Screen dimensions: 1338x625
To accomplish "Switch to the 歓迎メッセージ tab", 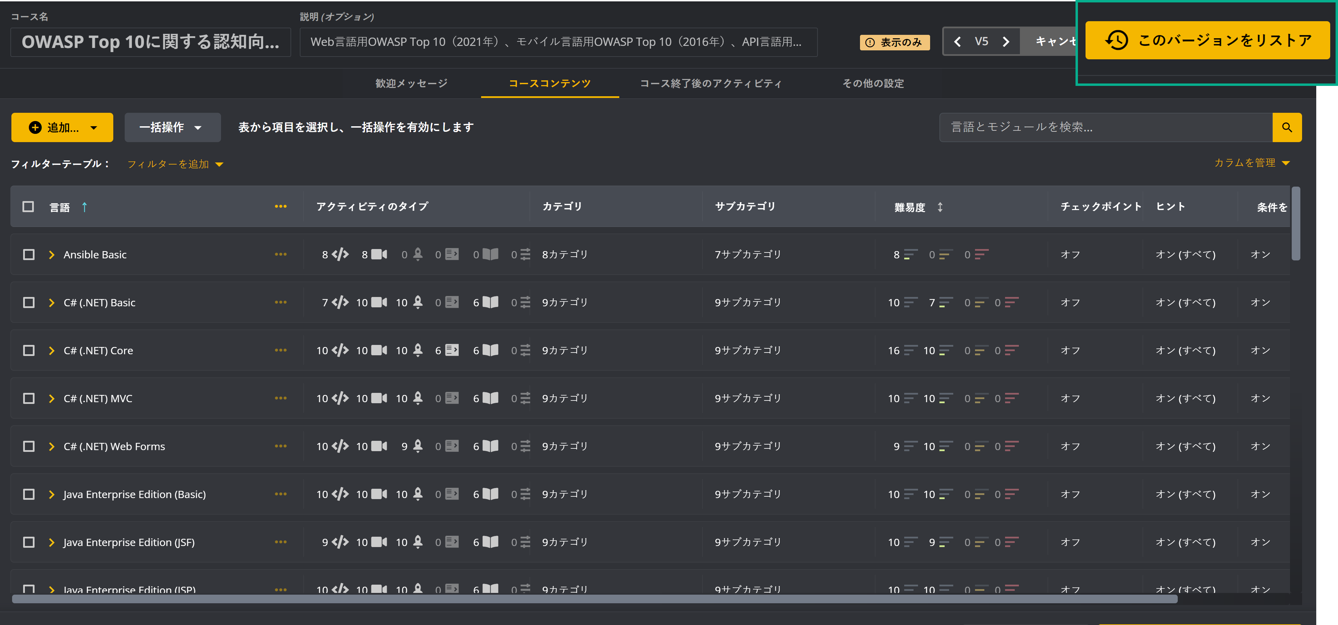I will coord(411,83).
